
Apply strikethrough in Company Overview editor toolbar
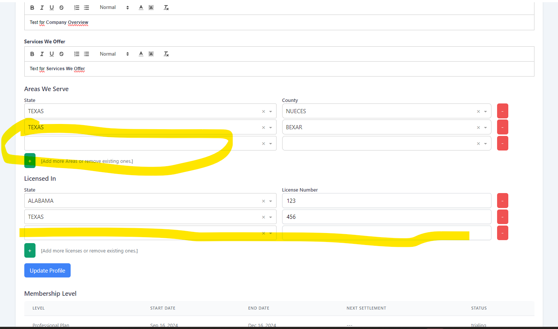click(62, 7)
